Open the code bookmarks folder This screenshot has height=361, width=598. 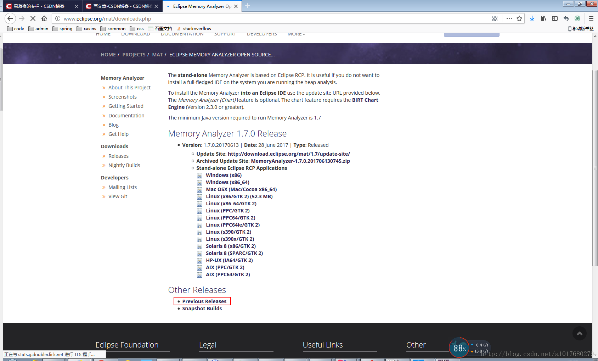click(16, 29)
